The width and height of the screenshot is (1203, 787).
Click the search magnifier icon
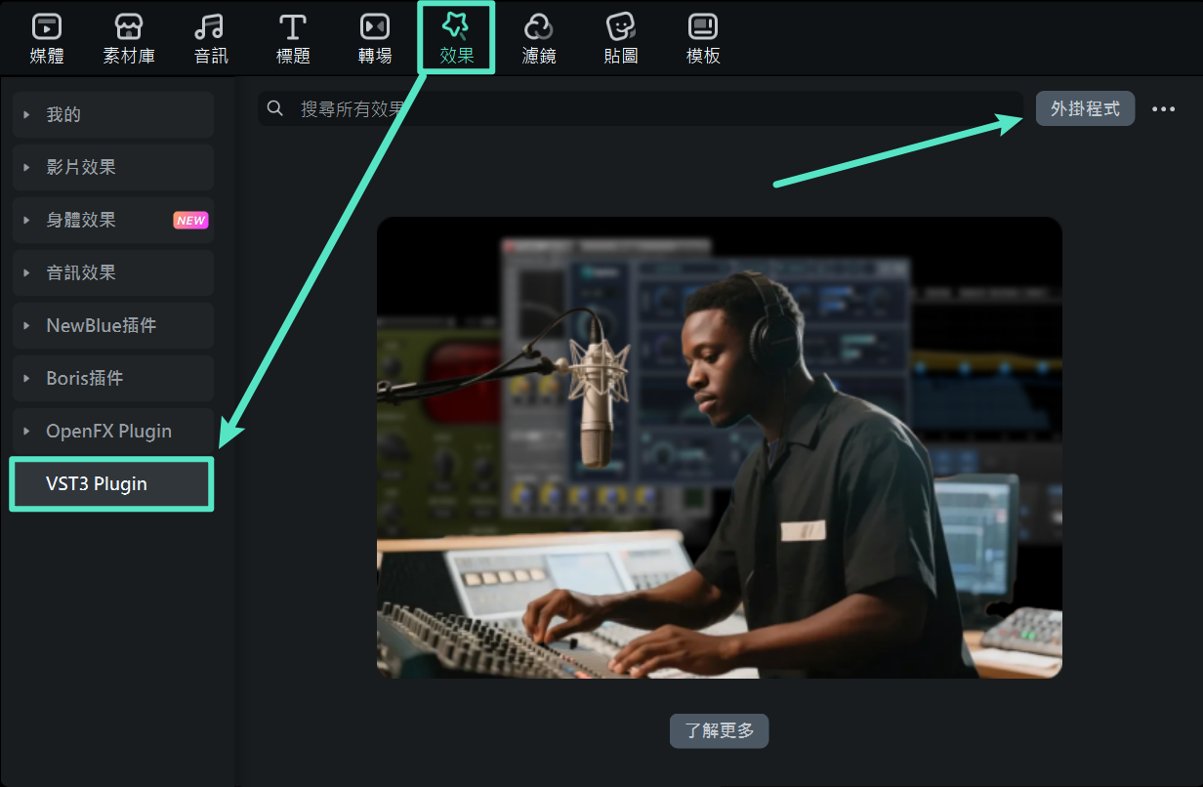pos(276,108)
